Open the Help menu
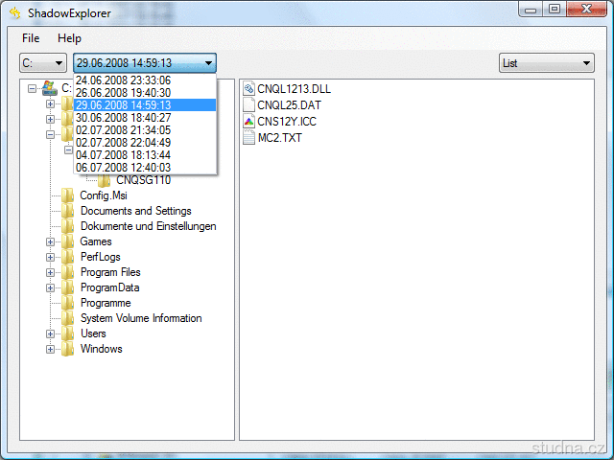 (69, 38)
